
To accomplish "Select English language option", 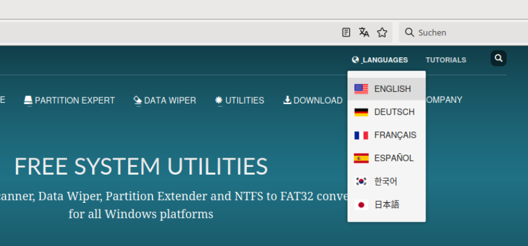I will [387, 89].
